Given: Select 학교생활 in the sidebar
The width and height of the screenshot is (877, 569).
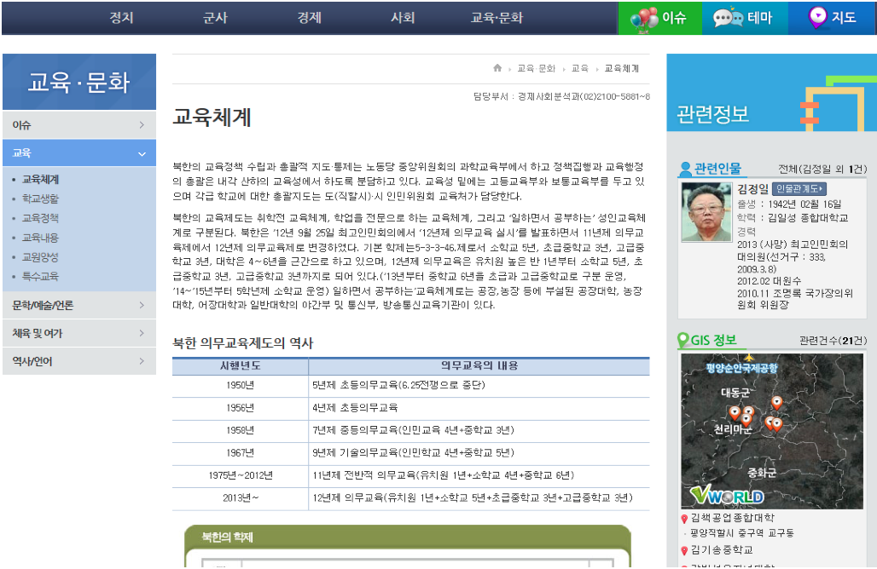Looking at the screenshot, I should 40,198.
